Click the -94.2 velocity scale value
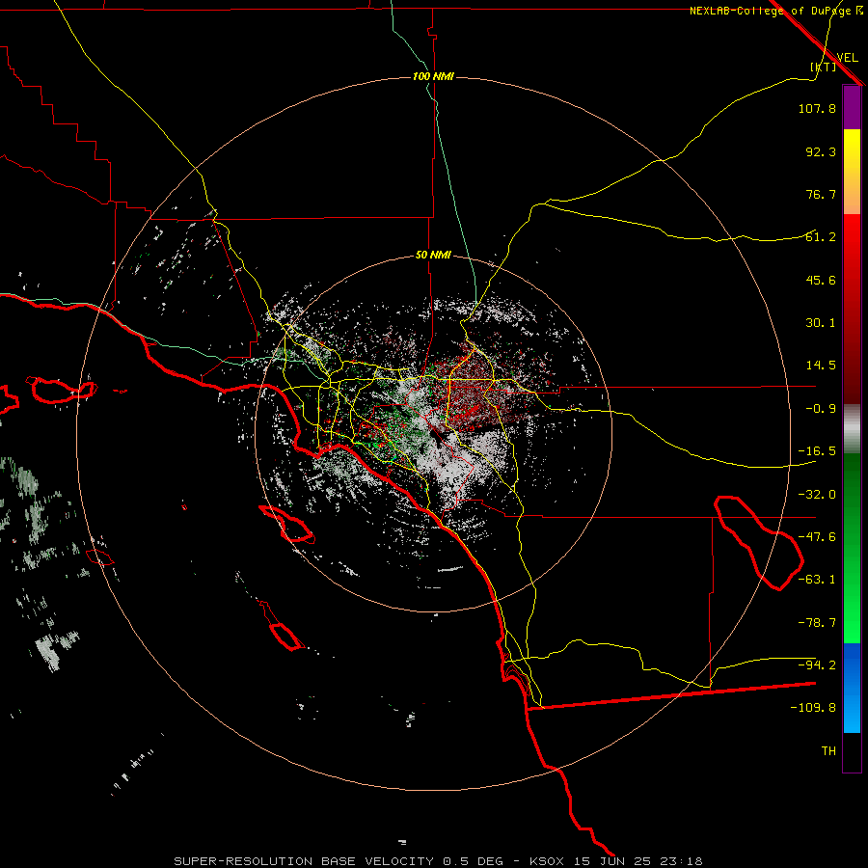Image resolution: width=868 pixels, height=868 pixels. coord(817,665)
